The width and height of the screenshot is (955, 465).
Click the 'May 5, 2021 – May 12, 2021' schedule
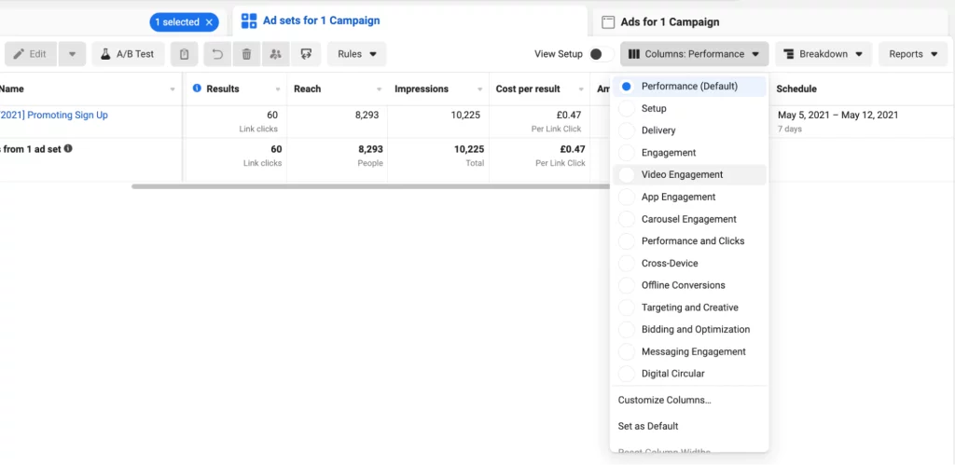click(x=838, y=115)
